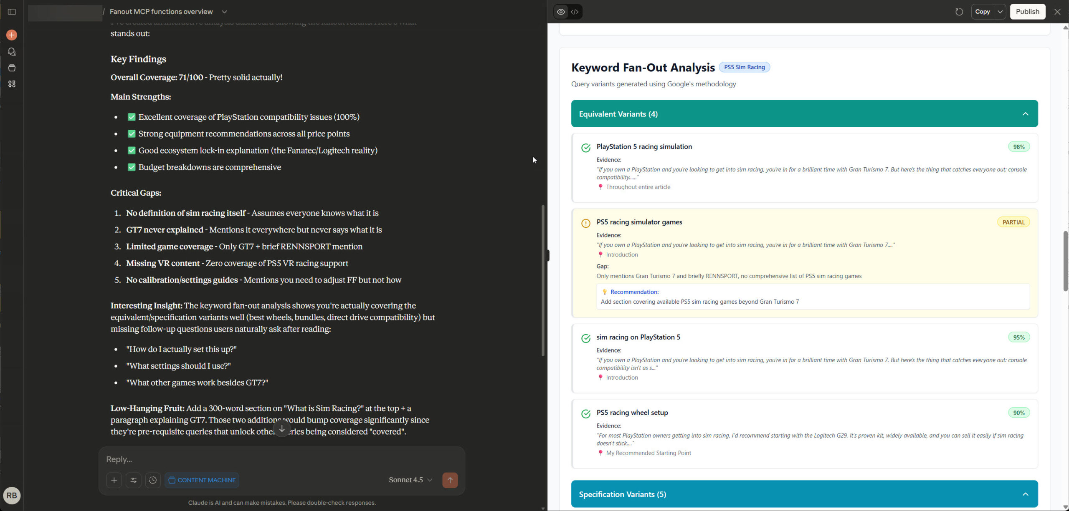Click the Critical Gaps heading
This screenshot has height=511, width=1069.
(136, 193)
